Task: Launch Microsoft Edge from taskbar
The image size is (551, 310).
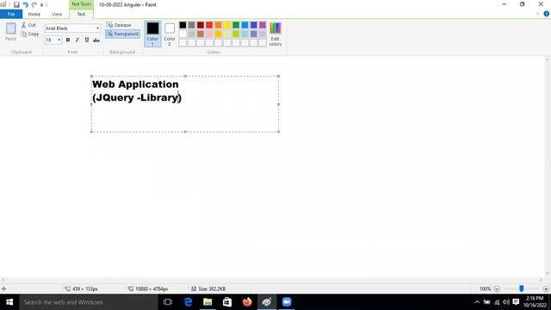Action: point(188,302)
